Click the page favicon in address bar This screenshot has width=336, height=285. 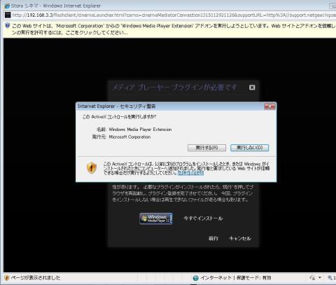click(8, 15)
